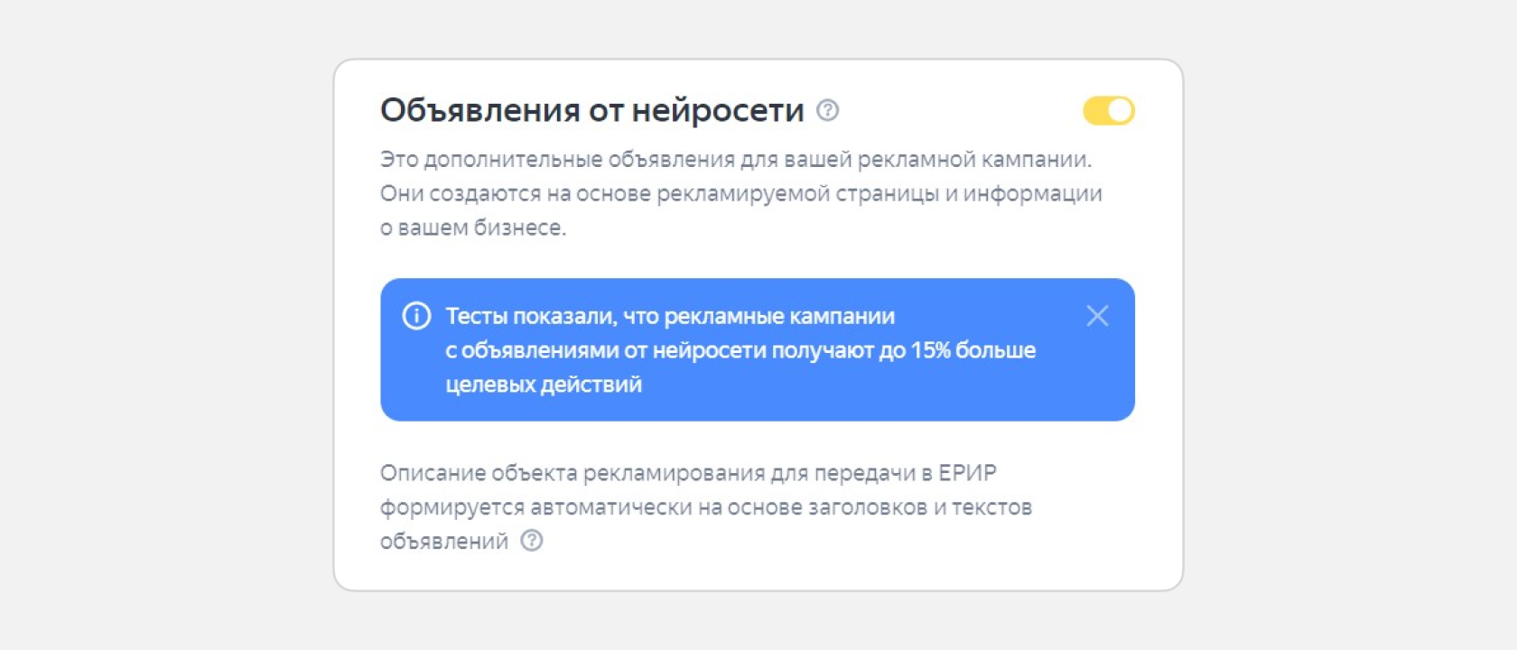
Task: Select the "Объявления от нейросети" heading
Action: pos(592,110)
